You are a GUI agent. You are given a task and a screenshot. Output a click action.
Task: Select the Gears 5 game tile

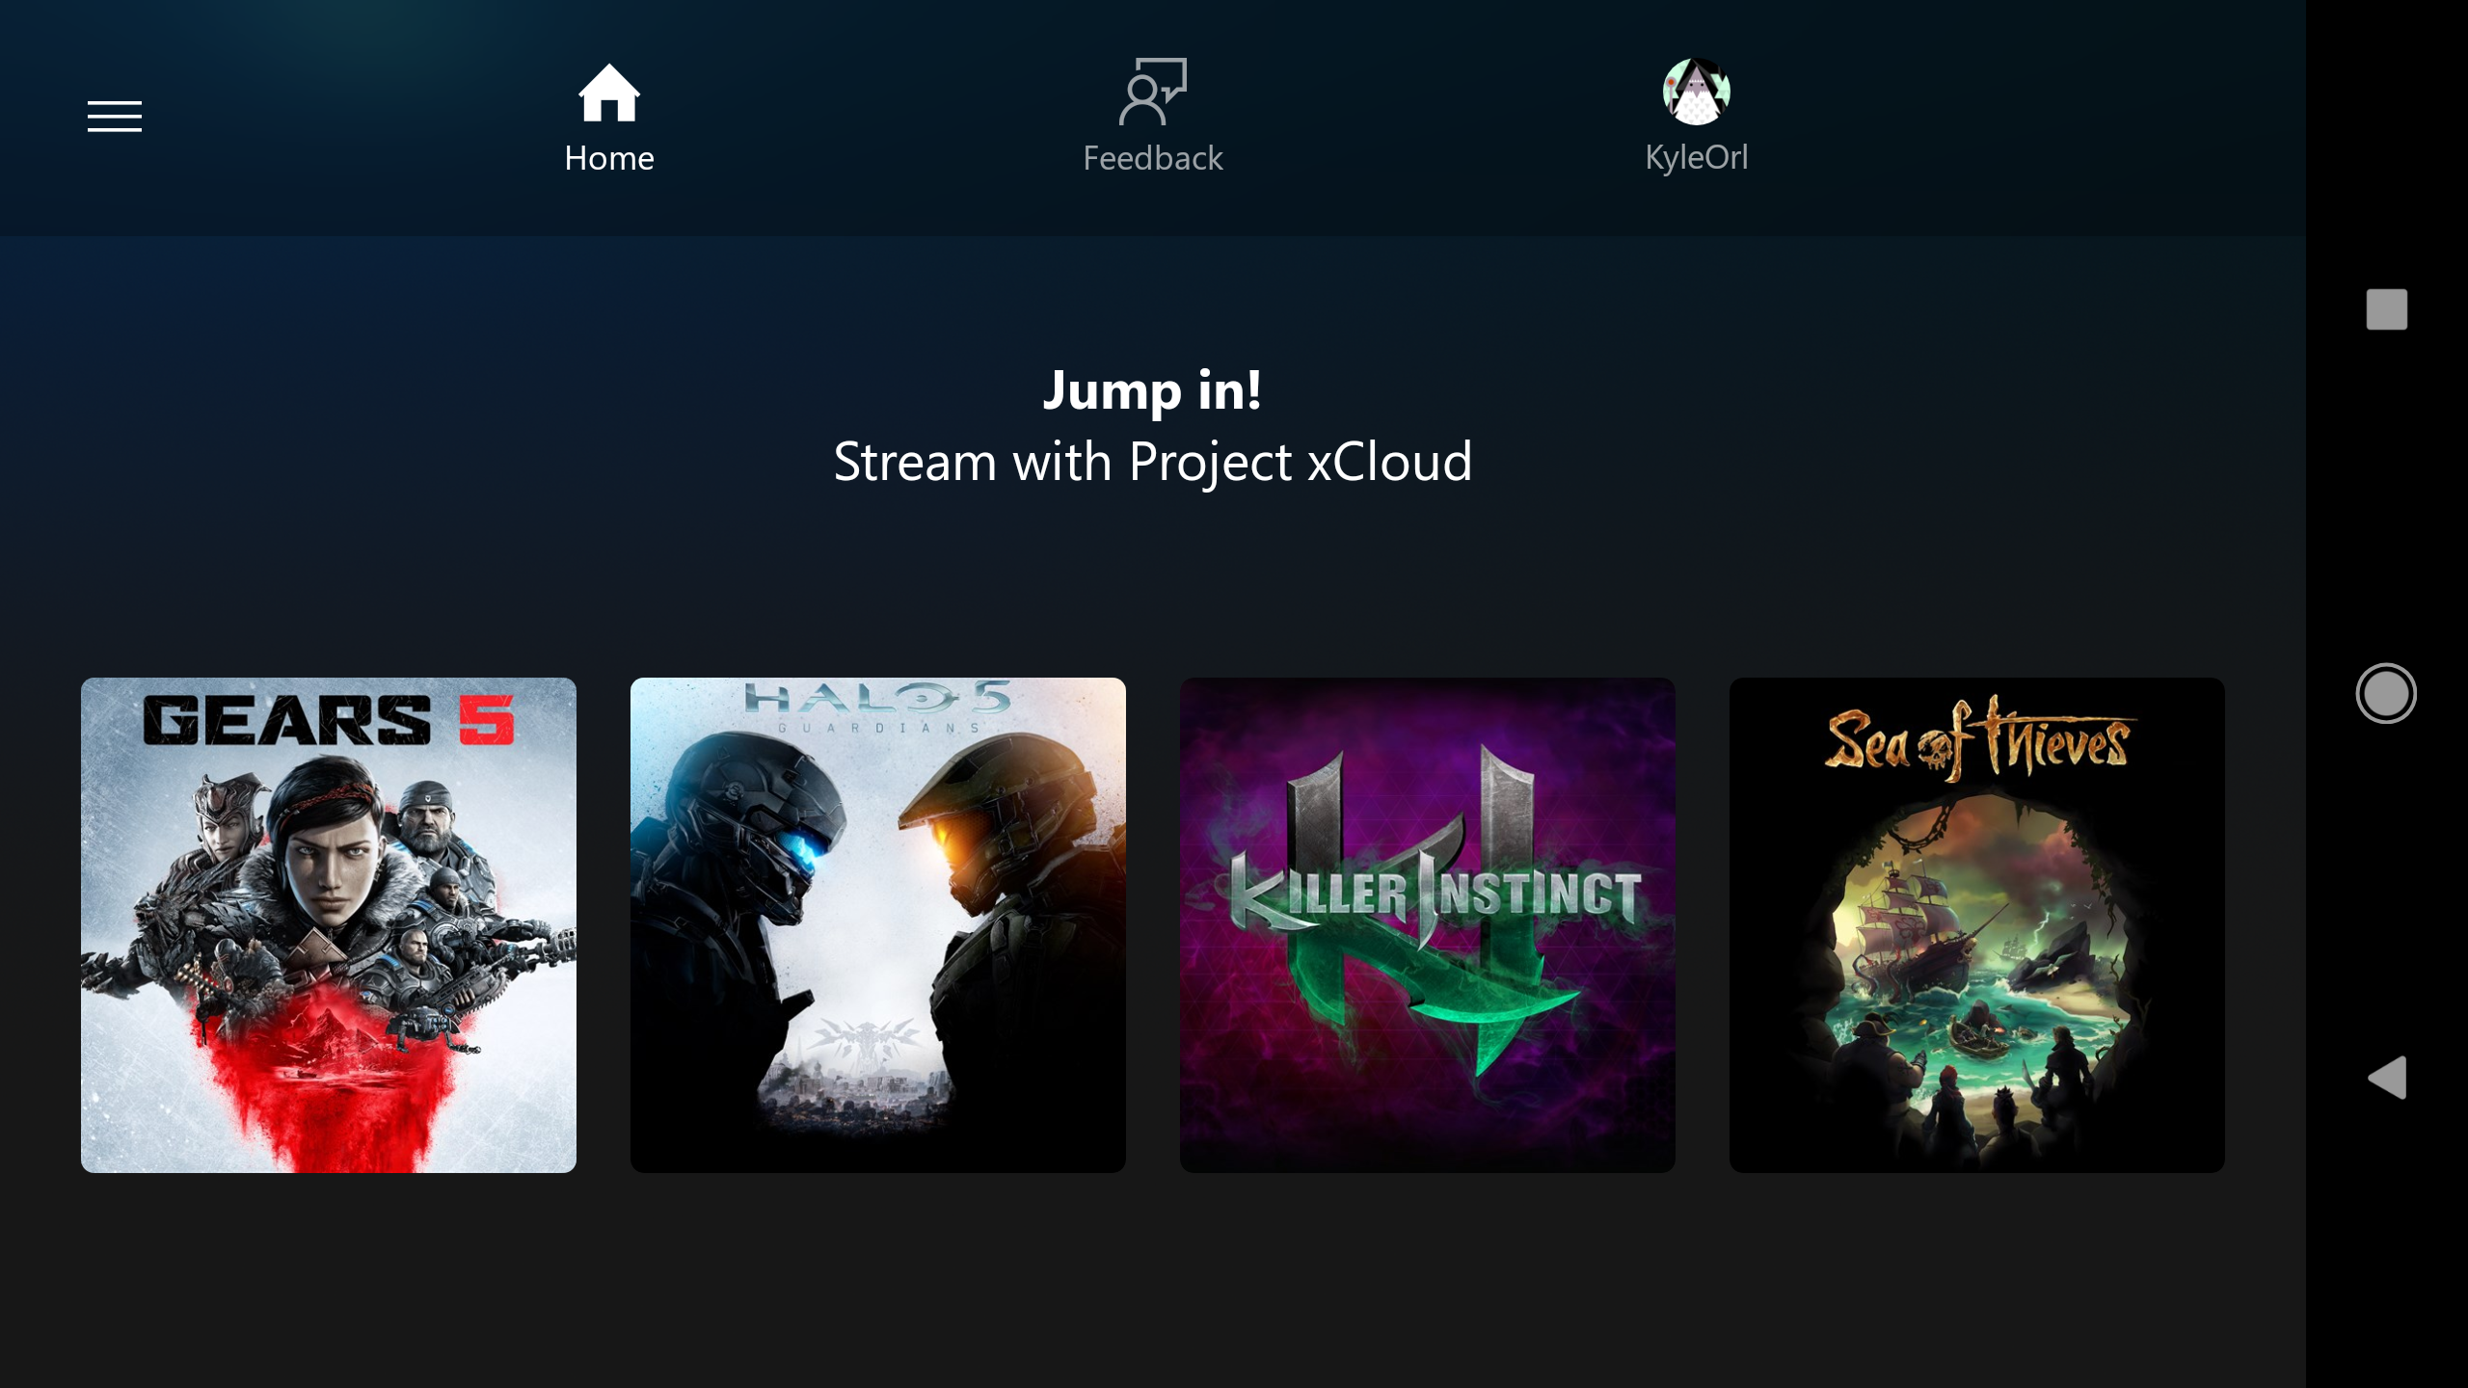[x=327, y=925]
